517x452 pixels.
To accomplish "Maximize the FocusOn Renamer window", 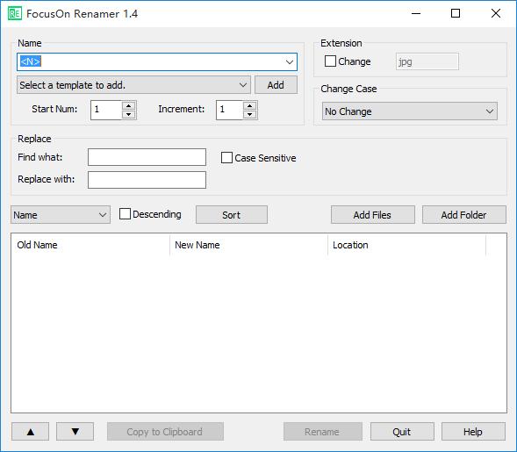I will (x=456, y=13).
